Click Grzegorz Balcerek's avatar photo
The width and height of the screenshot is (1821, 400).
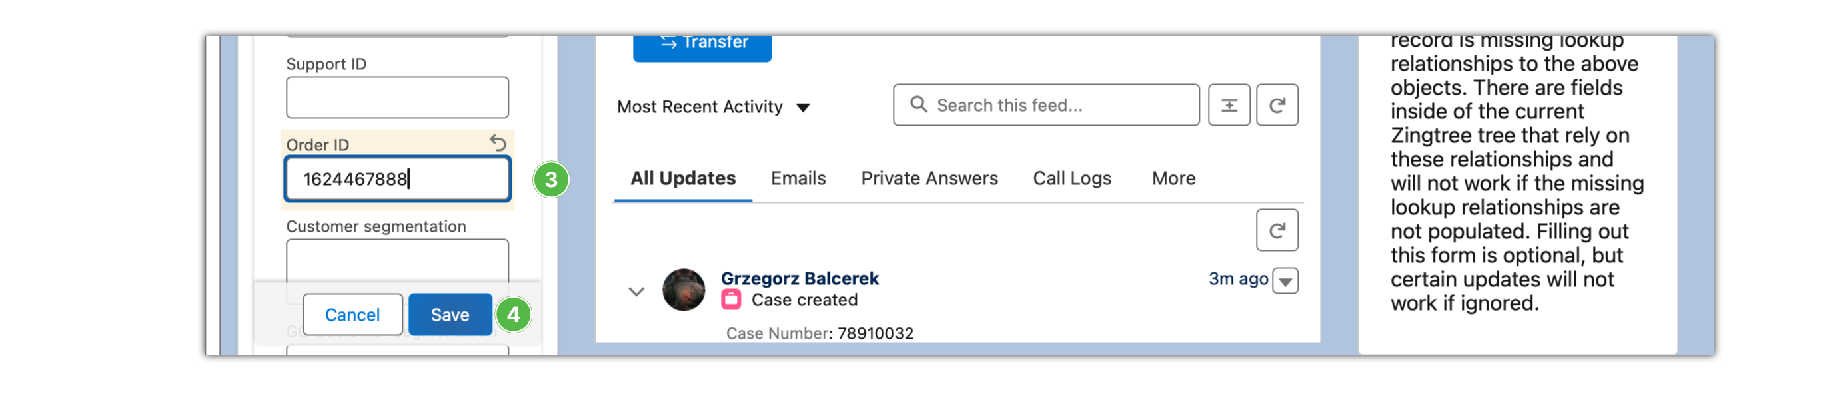pyautogui.click(x=683, y=289)
